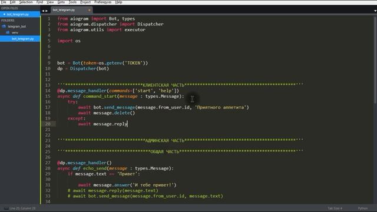Image resolution: width=377 pixels, height=212 pixels.
Task: Click the 'start' string in commands list
Action: pos(144,91)
